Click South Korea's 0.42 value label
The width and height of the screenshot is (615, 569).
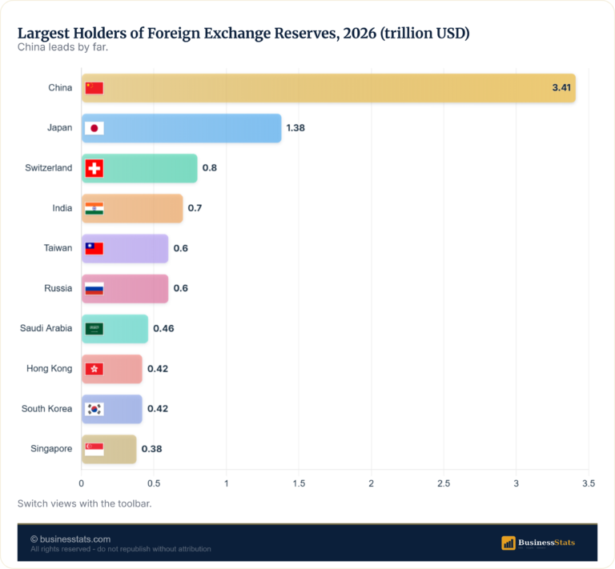(x=158, y=409)
